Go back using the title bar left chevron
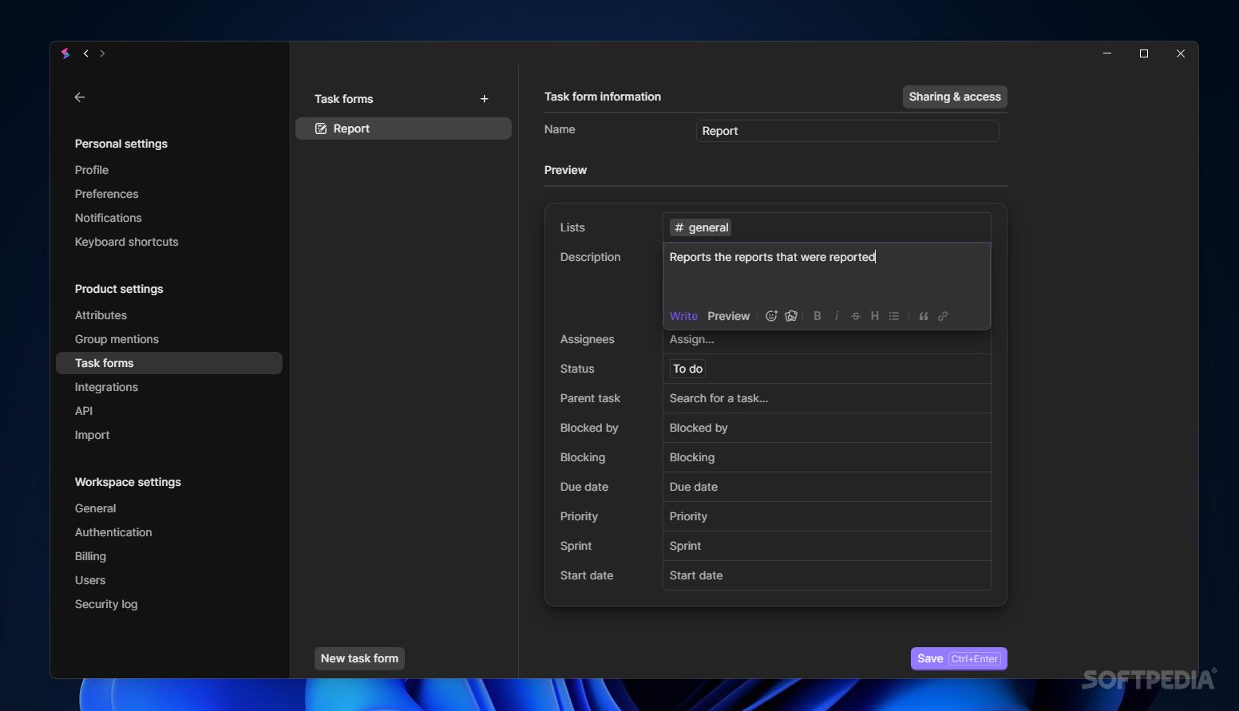 coord(86,53)
